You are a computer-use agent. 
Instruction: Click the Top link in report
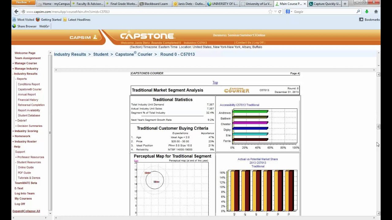pyautogui.click(x=215, y=82)
